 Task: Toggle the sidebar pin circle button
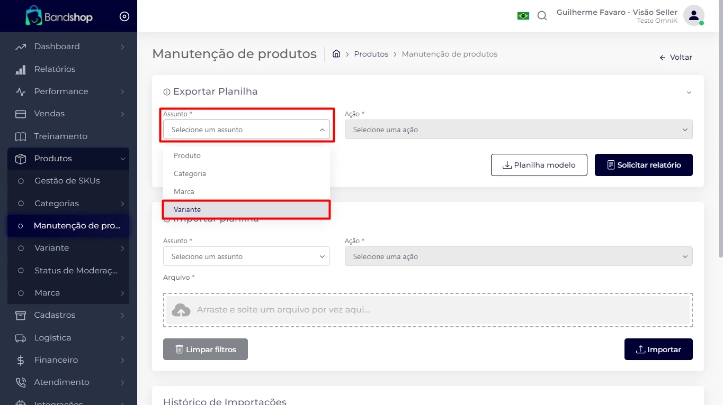click(124, 16)
